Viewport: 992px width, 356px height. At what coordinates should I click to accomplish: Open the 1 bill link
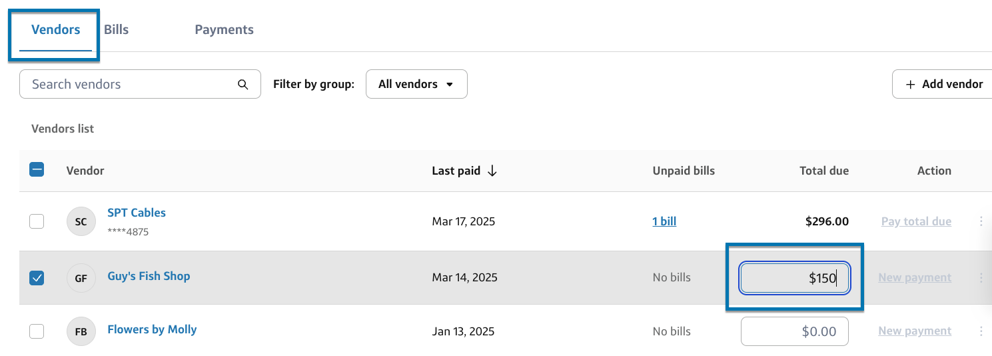click(664, 221)
